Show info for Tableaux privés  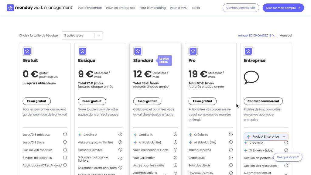coord(231,150)
